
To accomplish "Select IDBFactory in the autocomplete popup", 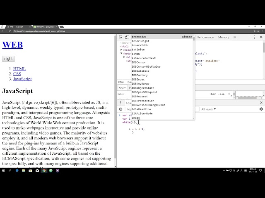I will coord(162,75).
